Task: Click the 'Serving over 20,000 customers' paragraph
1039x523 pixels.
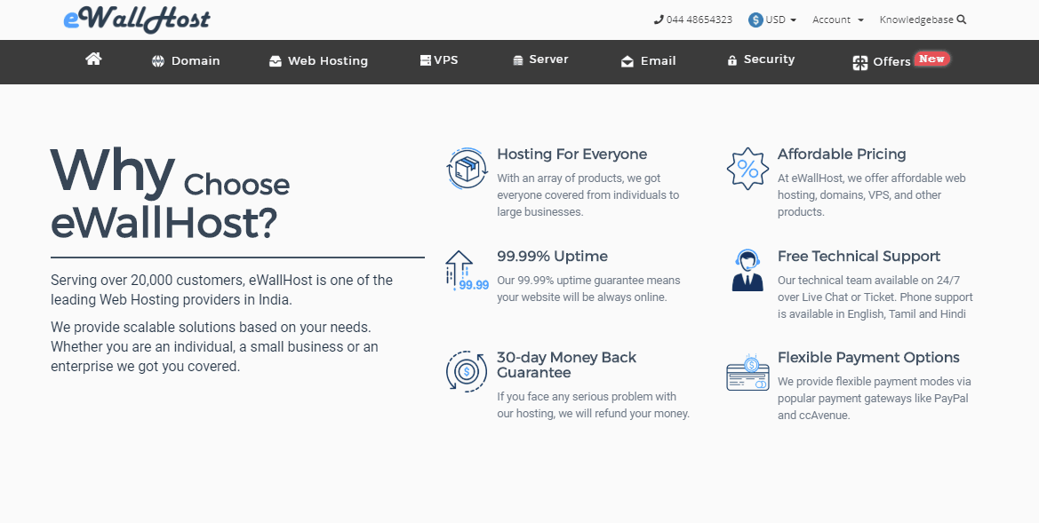Action: click(221, 290)
